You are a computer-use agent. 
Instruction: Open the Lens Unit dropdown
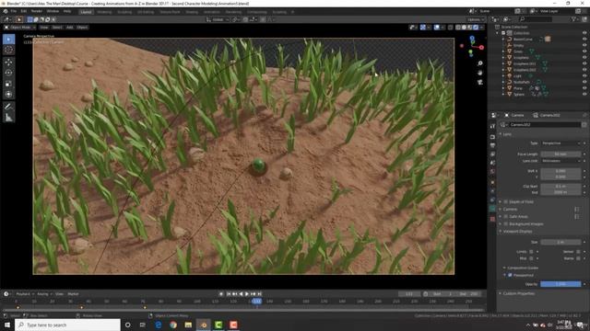pyautogui.click(x=561, y=161)
